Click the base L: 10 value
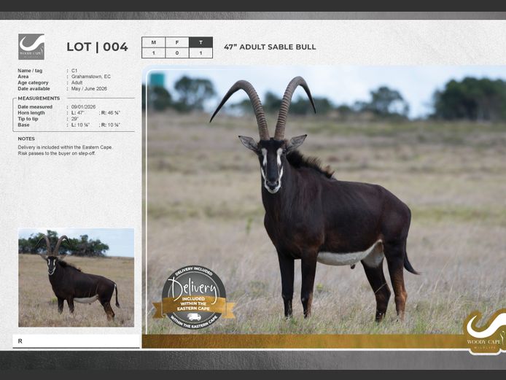 coord(80,125)
